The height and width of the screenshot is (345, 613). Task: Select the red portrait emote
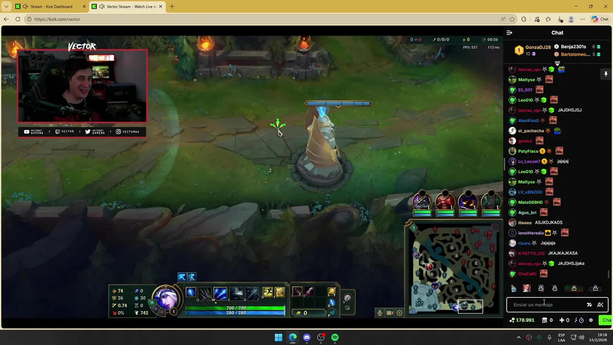click(527, 288)
